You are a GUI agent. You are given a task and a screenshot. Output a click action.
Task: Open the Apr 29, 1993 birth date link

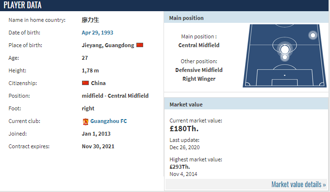(98, 33)
